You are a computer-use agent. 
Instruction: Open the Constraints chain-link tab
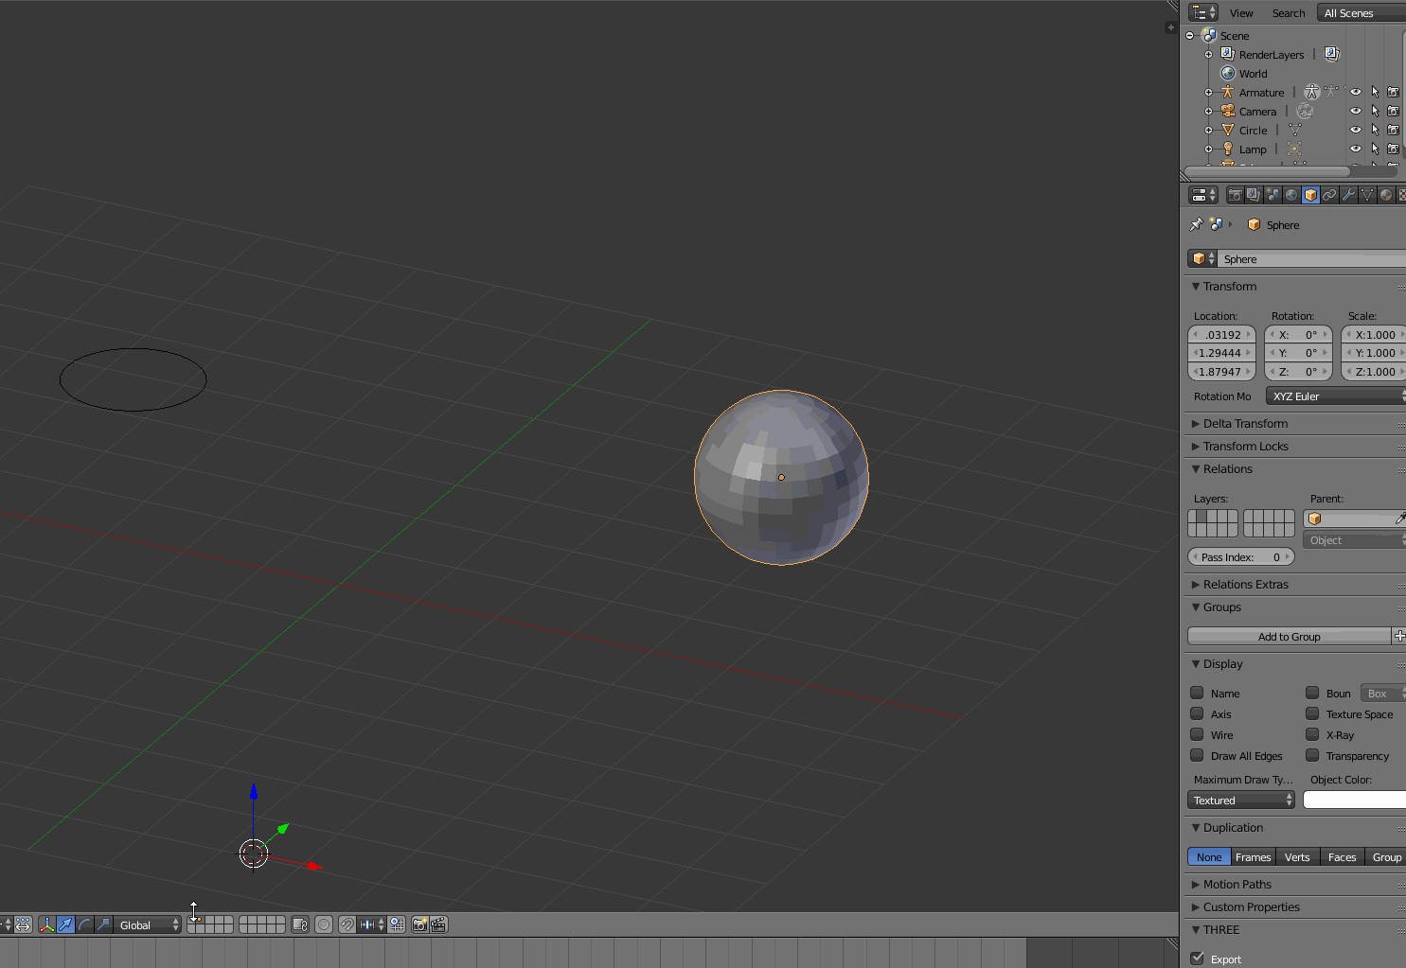tap(1329, 195)
